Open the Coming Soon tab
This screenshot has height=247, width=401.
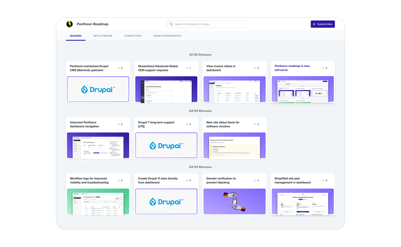coord(133,36)
